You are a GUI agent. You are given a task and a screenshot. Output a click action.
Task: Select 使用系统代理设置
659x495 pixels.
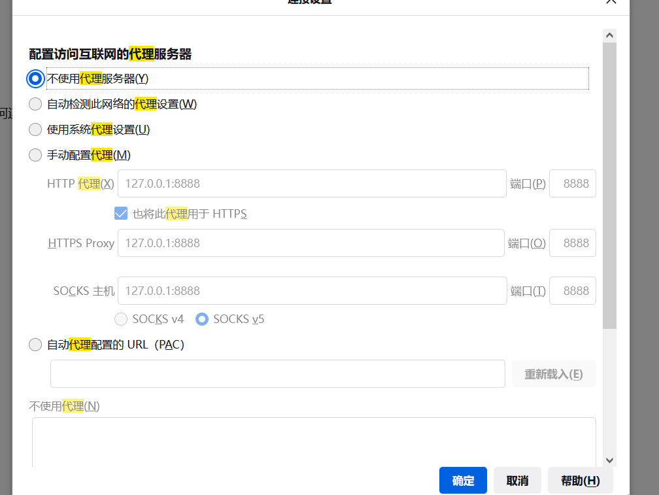click(x=35, y=129)
